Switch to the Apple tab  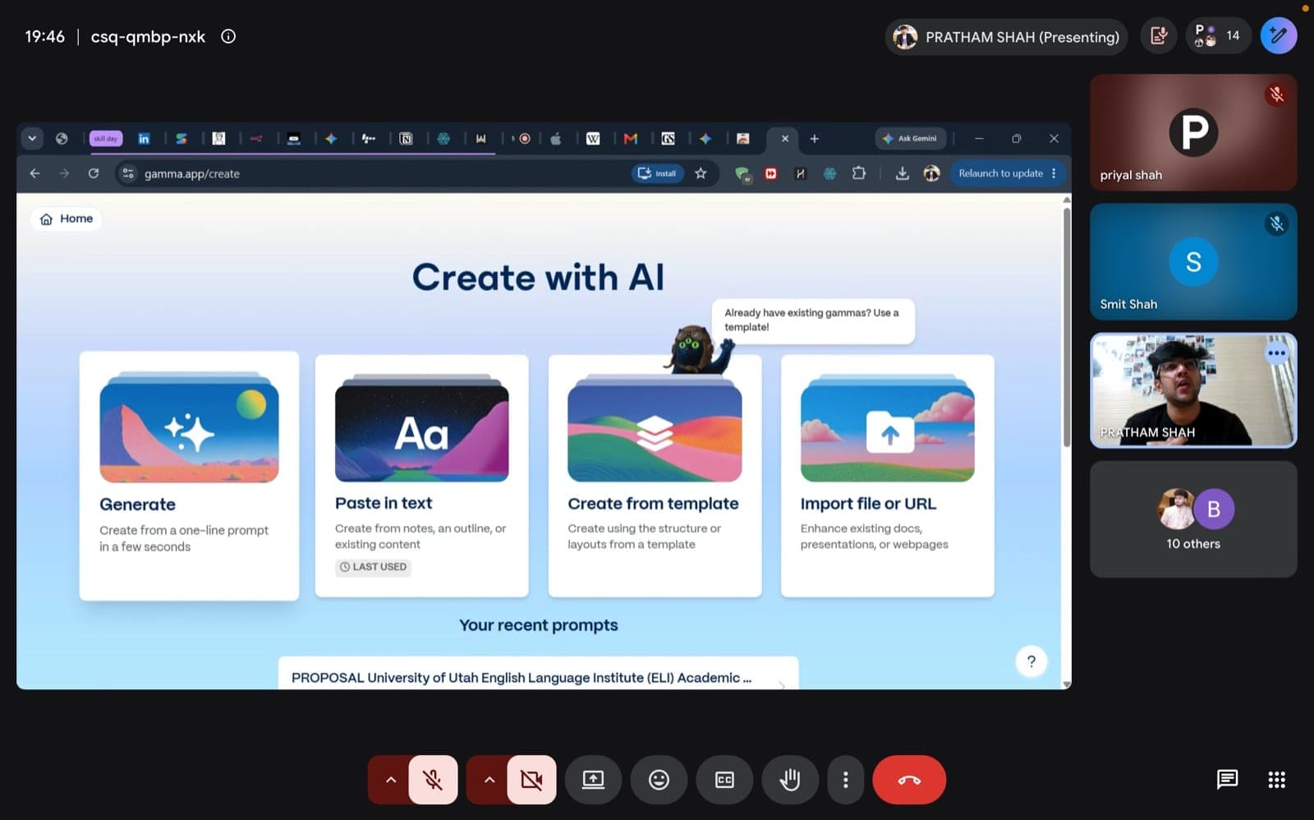click(x=556, y=139)
